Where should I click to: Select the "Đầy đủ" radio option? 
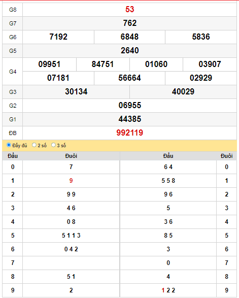[x=9, y=145]
